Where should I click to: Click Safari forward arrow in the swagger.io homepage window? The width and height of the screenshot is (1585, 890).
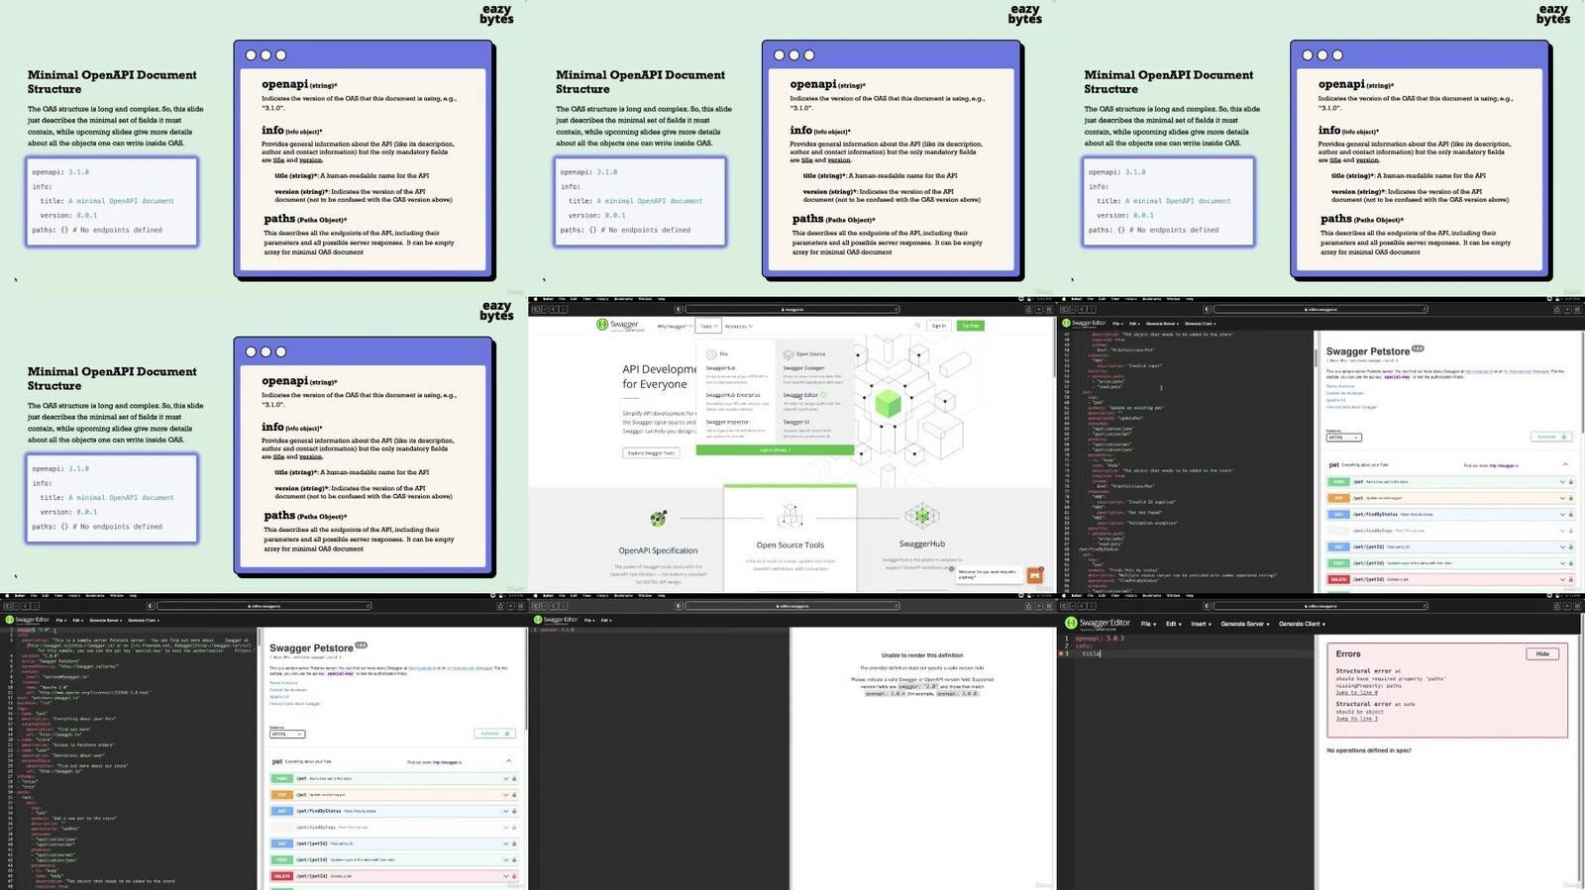(562, 309)
